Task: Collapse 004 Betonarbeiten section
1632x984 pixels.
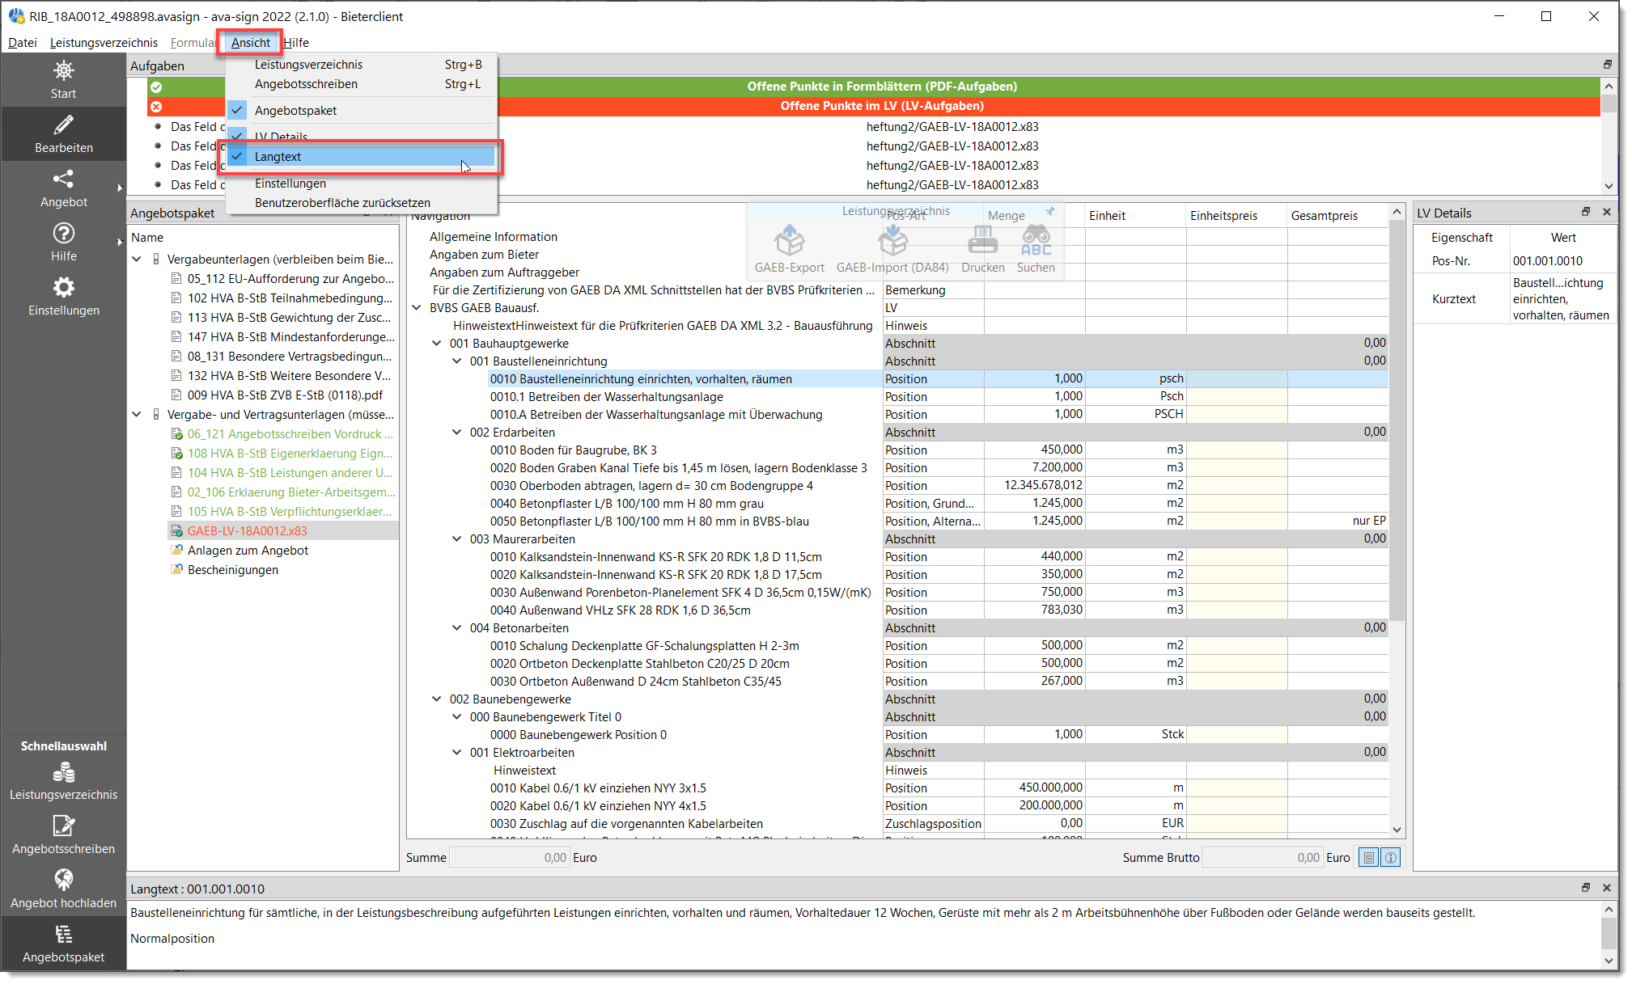Action: (457, 628)
